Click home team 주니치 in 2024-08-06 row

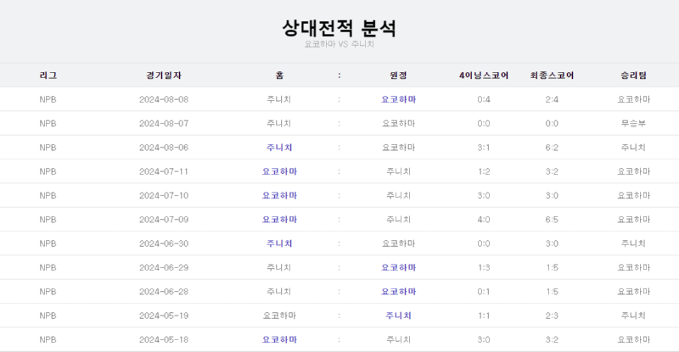pyautogui.click(x=279, y=148)
